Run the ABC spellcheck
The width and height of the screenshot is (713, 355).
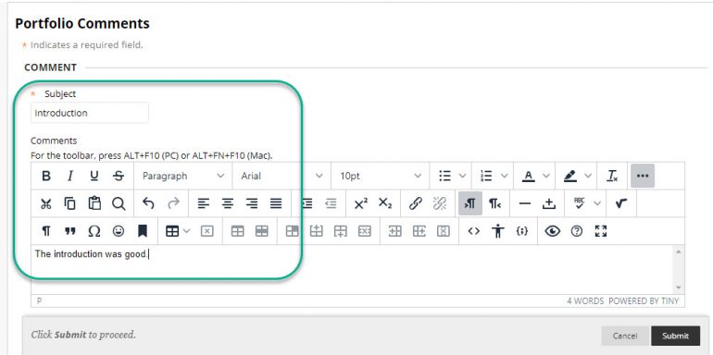tap(579, 203)
